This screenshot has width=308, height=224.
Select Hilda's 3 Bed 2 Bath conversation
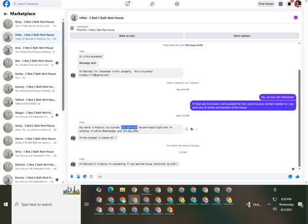click(31, 37)
